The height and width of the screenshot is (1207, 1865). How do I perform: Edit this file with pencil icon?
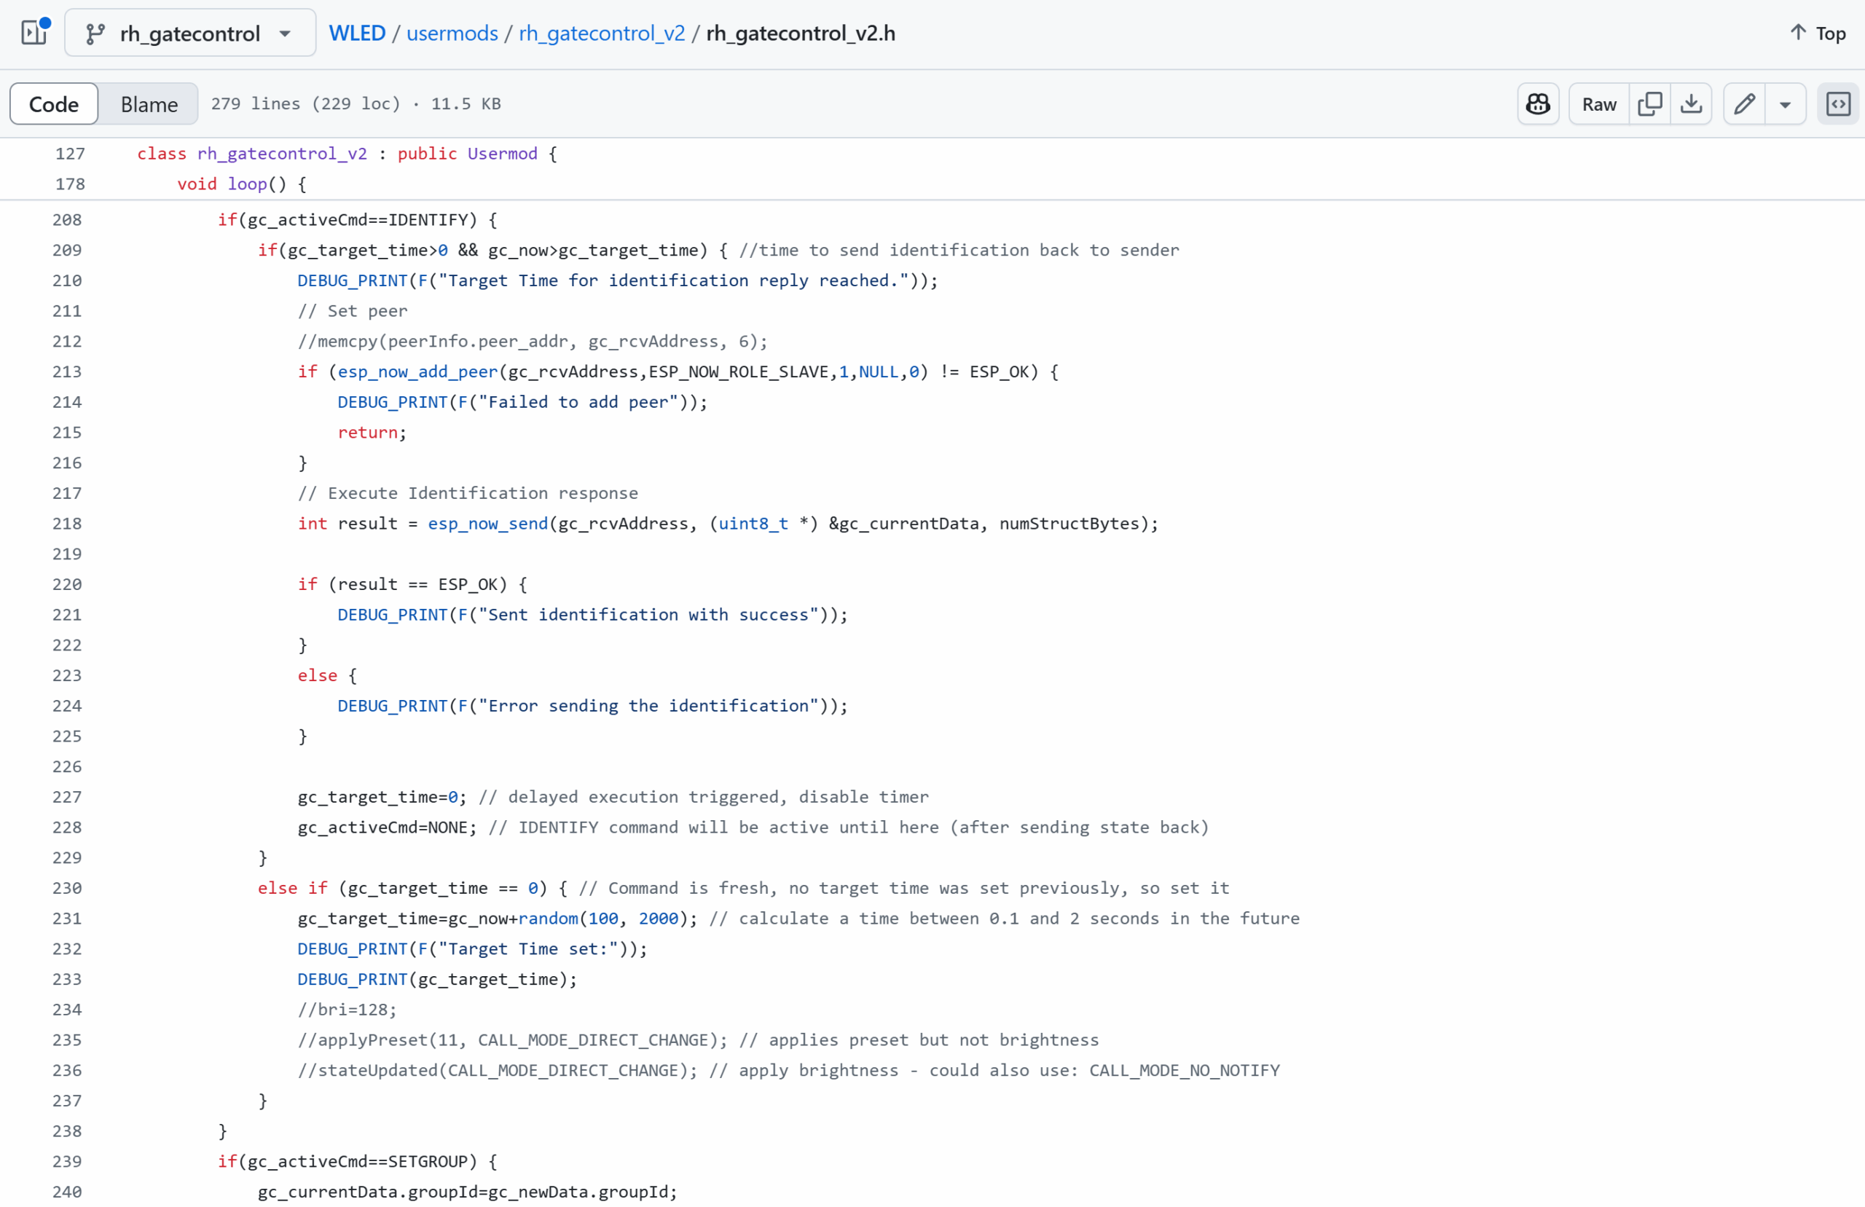coord(1744,103)
